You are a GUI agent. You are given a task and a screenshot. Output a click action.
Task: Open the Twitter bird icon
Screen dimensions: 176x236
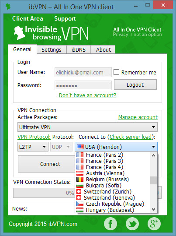tap(132, 224)
